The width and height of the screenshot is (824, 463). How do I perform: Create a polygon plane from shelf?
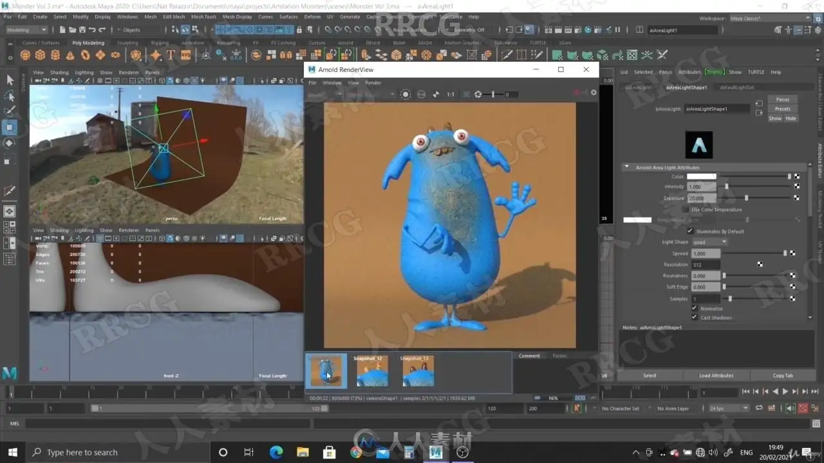tap(100, 55)
